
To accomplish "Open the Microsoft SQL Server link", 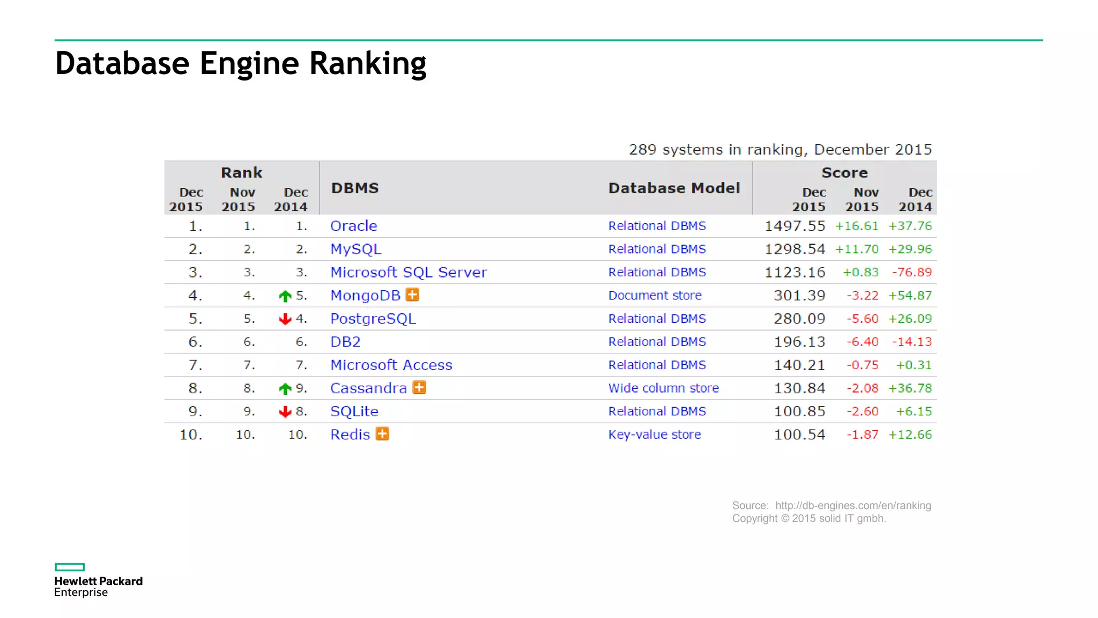I will [409, 273].
